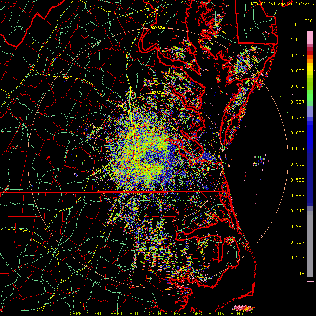Select the 0.413 legend value
The height and width of the screenshot is (316, 316).
click(297, 211)
